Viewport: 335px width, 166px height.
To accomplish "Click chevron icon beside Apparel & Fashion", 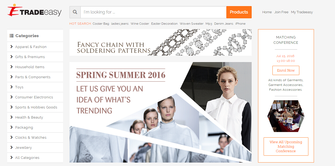I will tap(11, 47).
